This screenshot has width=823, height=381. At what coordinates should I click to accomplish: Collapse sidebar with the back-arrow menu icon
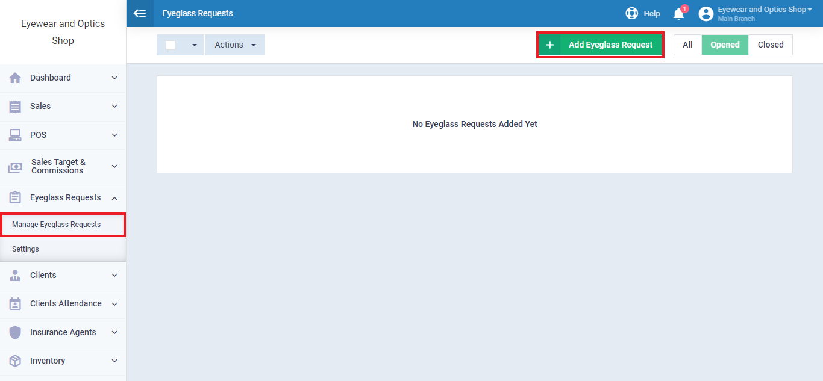click(140, 13)
